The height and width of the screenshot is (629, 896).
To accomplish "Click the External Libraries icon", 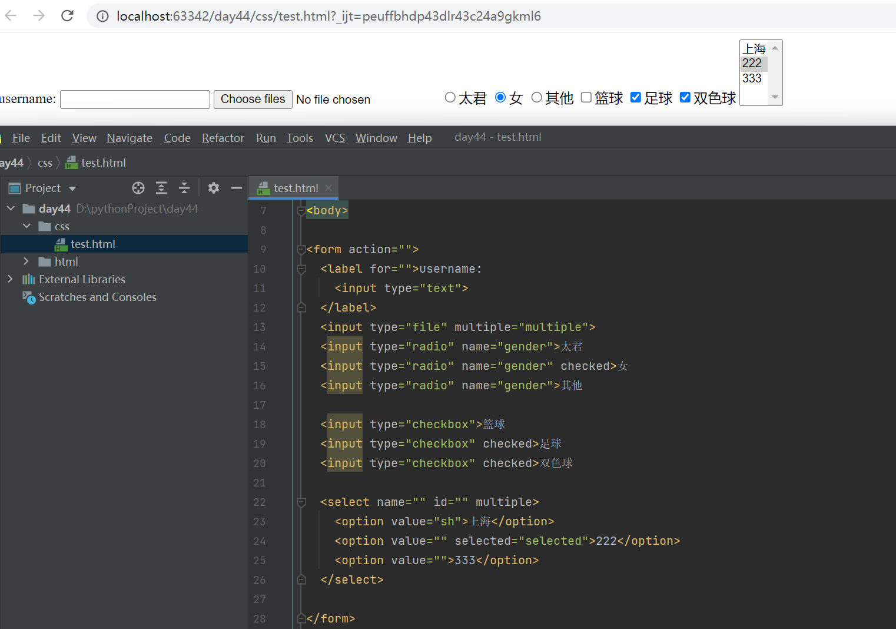I will 28,279.
